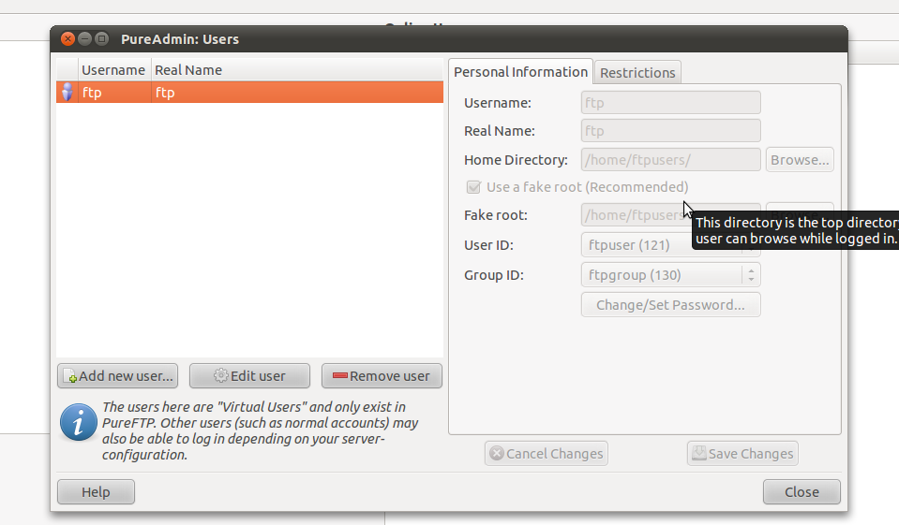The width and height of the screenshot is (899, 525).
Task: Click the Home Directory path field
Action: click(671, 160)
